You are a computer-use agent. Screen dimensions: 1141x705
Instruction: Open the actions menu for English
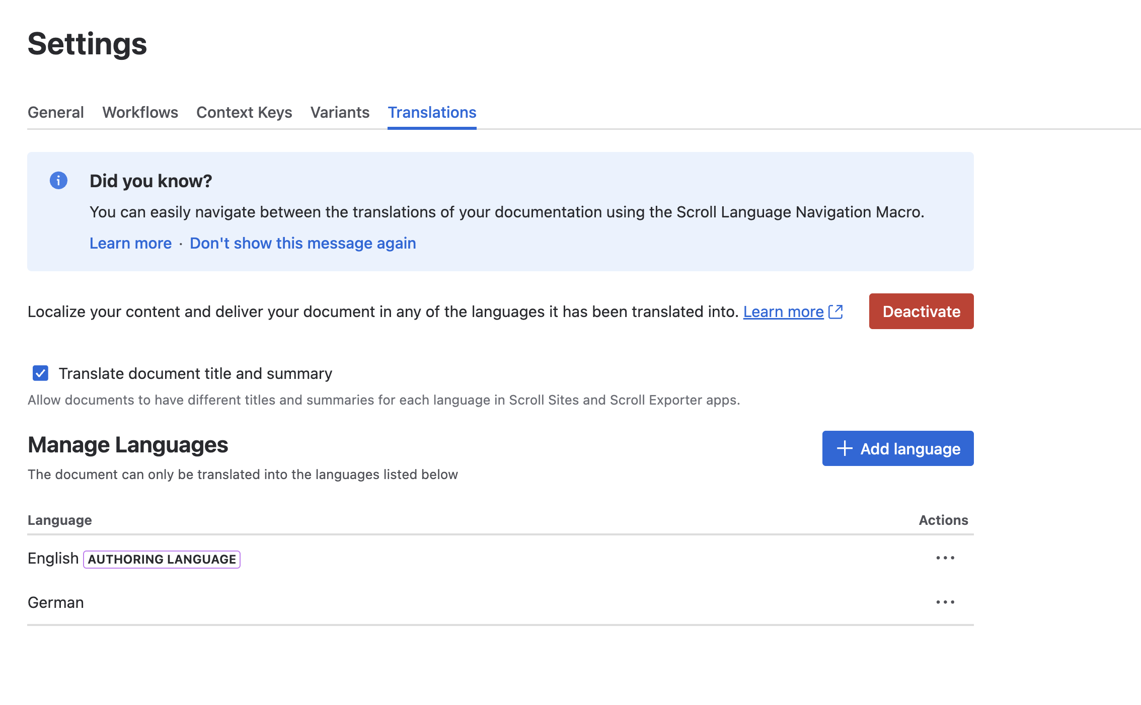(x=945, y=558)
